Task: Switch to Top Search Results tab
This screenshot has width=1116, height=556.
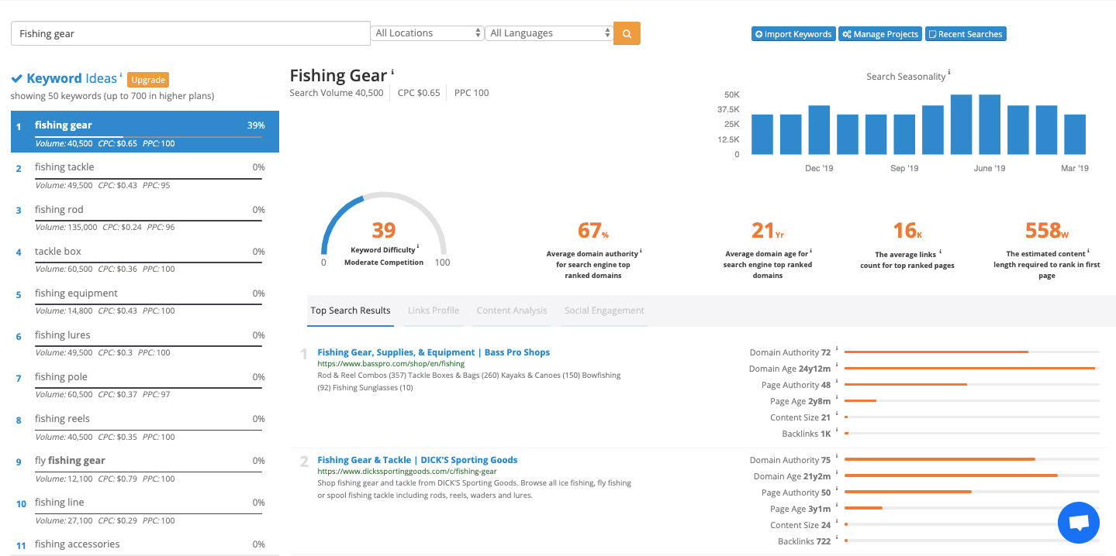Action: (x=351, y=311)
